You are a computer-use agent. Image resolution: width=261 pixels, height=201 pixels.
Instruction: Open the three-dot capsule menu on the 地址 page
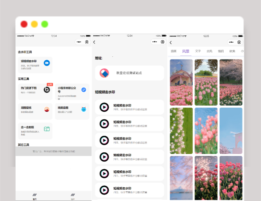155,42
